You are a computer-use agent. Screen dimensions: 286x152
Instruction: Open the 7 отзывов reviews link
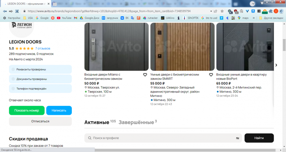[x=43, y=48]
